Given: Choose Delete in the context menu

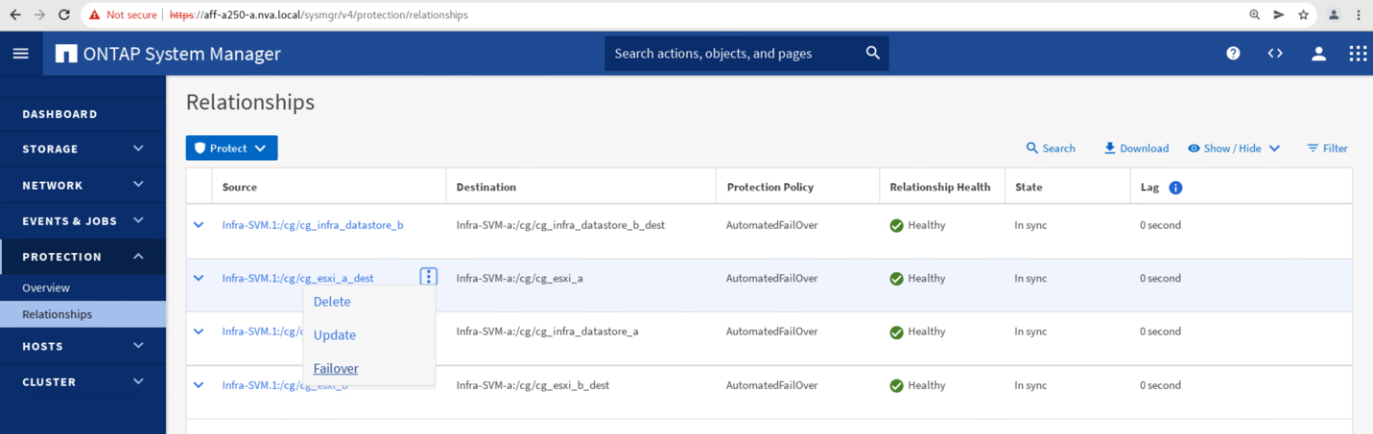Looking at the screenshot, I should 332,302.
